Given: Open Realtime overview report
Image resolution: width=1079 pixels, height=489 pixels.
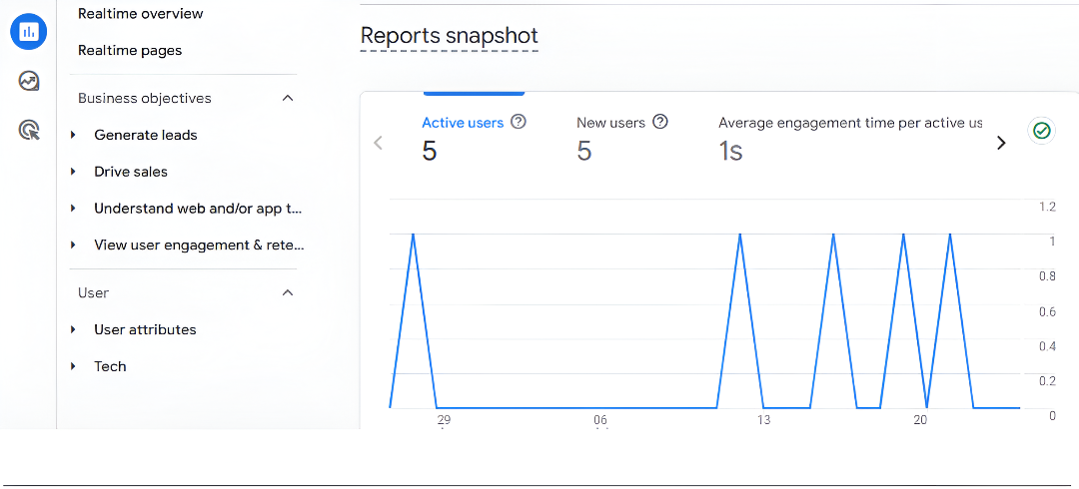Looking at the screenshot, I should 141,14.
